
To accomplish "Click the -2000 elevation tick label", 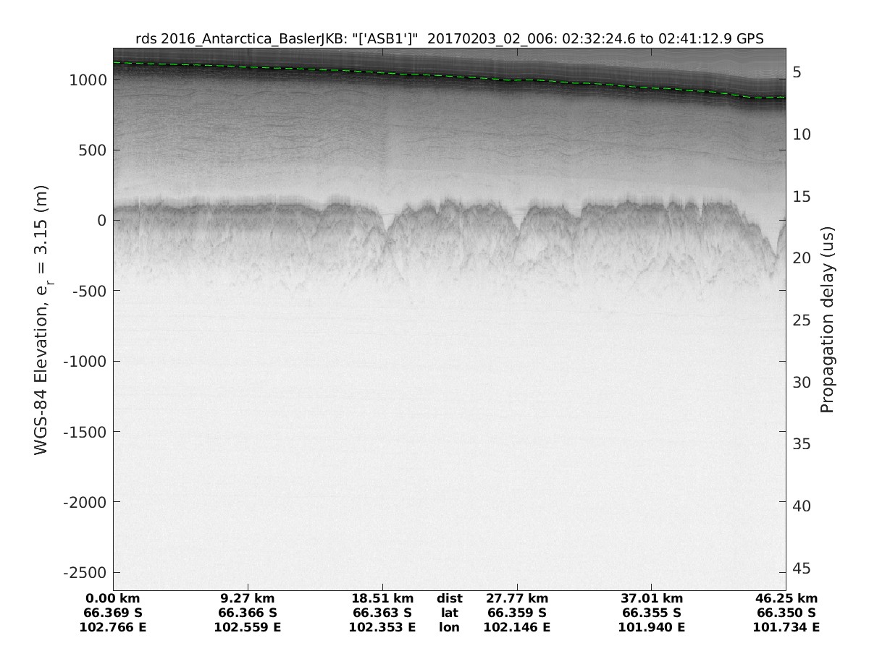I will tap(85, 502).
